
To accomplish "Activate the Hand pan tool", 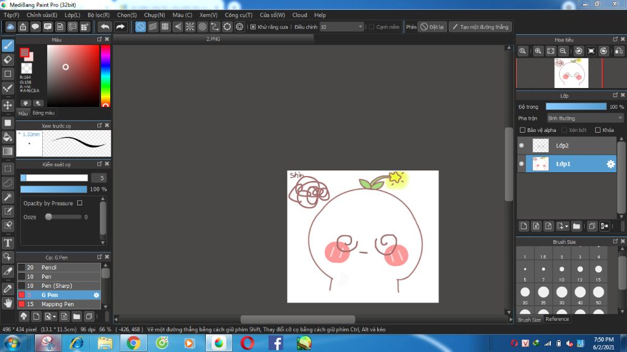I will tap(8, 302).
